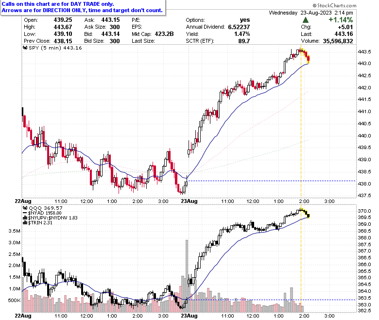
Task: Click the Mkt Cap value 423.2B
Action: point(164,34)
